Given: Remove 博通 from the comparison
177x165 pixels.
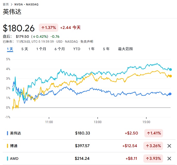Looking at the screenshot, I should [x=169, y=146].
